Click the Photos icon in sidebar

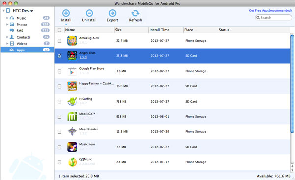tap(12, 24)
